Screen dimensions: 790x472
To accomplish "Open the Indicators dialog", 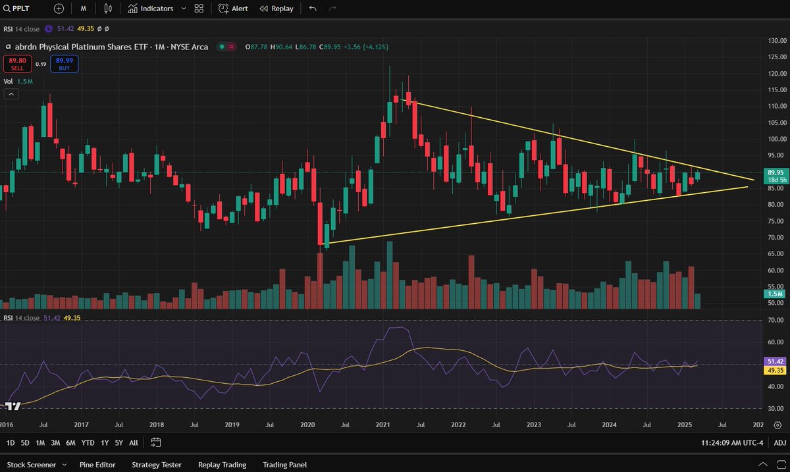I will 151,9.
